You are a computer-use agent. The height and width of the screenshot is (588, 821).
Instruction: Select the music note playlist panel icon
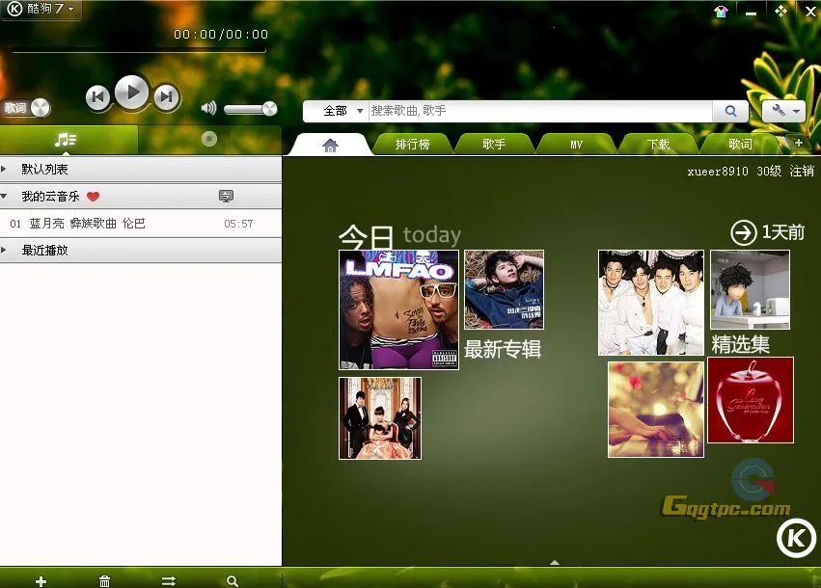[68, 139]
